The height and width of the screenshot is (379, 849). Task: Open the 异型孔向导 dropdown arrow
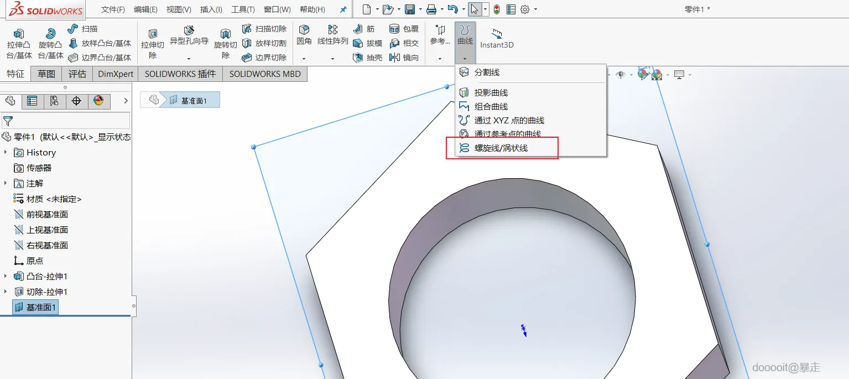coord(189,59)
